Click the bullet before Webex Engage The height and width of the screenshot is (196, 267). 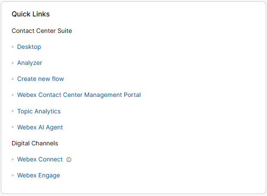pyautogui.click(x=13, y=176)
